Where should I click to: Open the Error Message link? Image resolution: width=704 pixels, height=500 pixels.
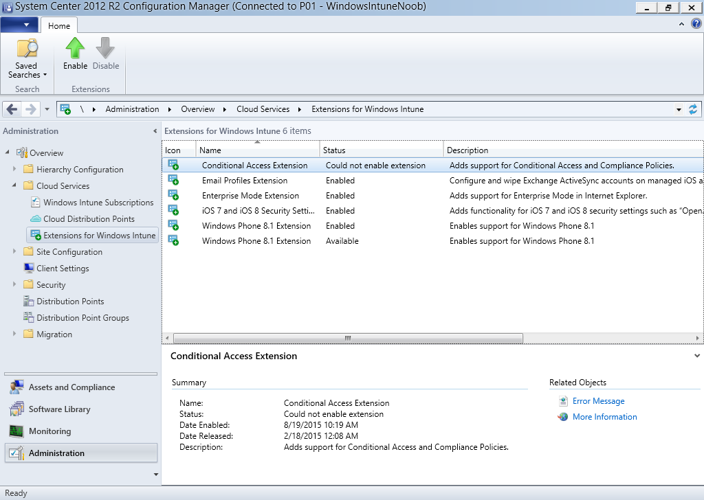(x=599, y=401)
